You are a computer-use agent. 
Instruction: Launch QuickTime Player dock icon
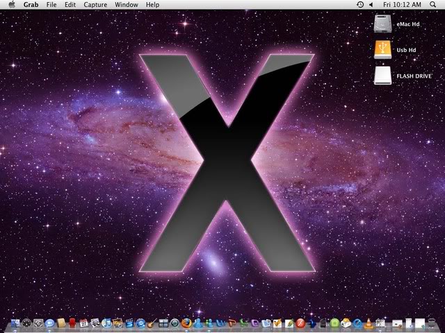click(x=357, y=323)
